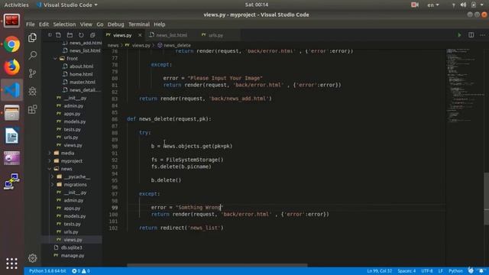489x275 pixels.
Task: Open db.sqlite3 in explorer
Action: point(71,247)
